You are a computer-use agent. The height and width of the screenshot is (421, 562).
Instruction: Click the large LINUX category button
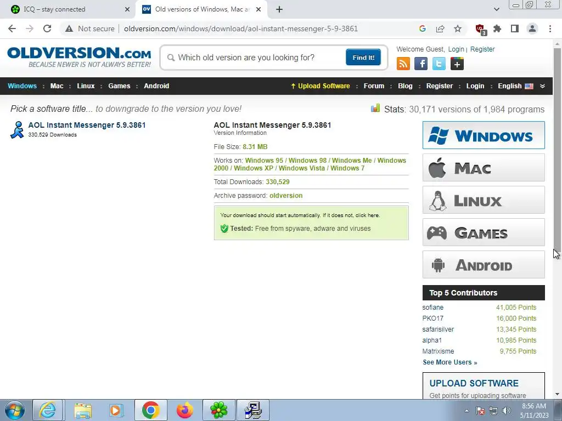tap(484, 200)
